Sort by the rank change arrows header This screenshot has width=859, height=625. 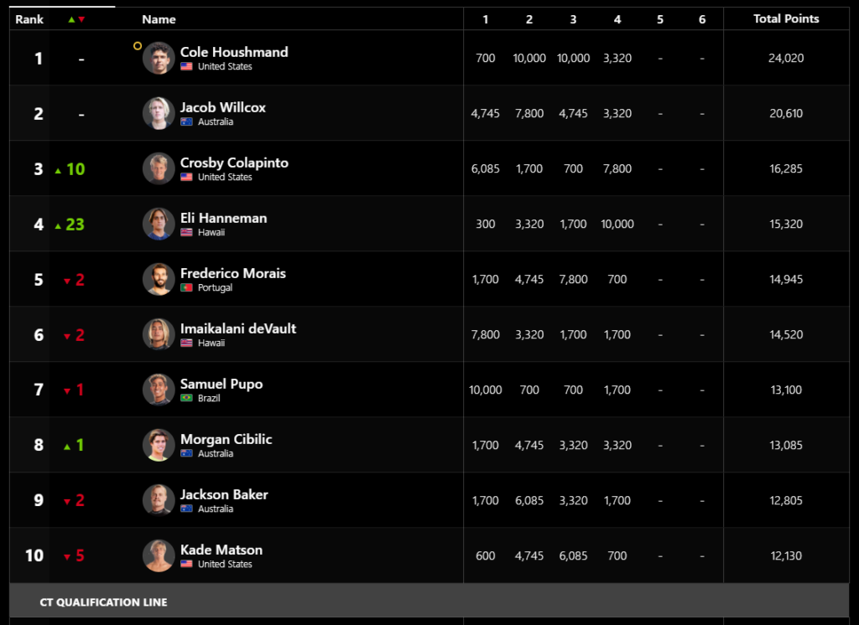pos(76,19)
